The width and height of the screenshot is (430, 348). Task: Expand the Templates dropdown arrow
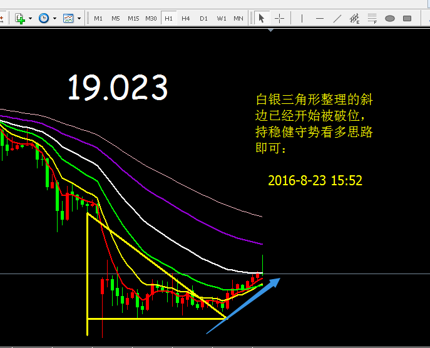click(x=79, y=19)
